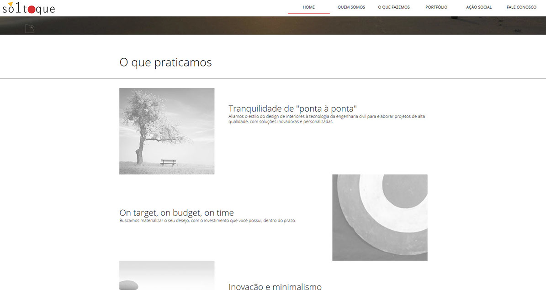
Task: Click the 'O que praticamos' section title
Action: pyautogui.click(x=165, y=62)
